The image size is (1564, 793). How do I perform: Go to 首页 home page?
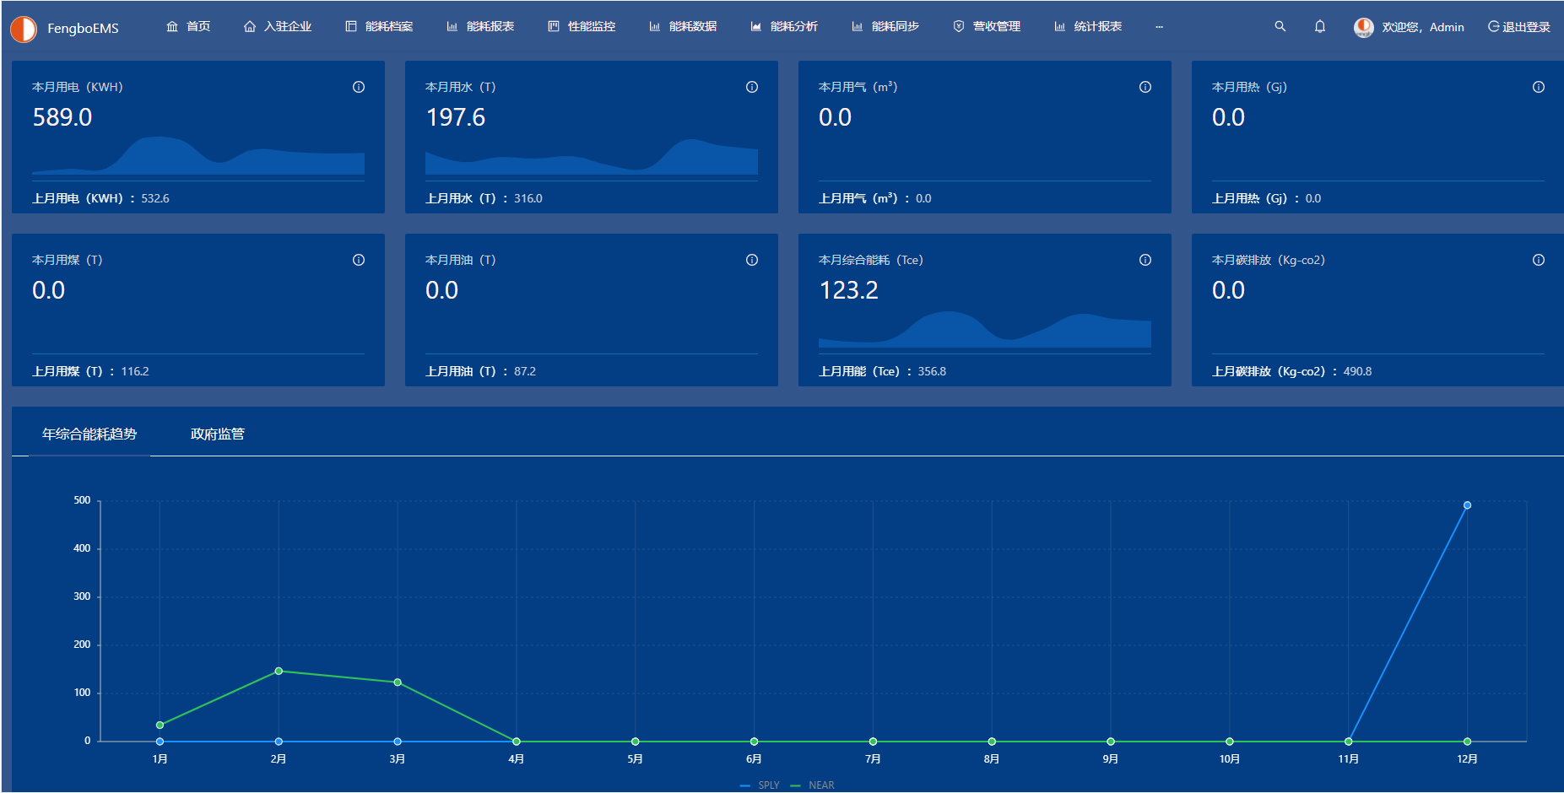(x=188, y=27)
